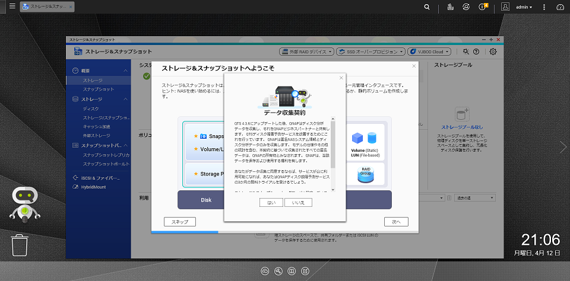Click the myQNAPcloud icon in bottom dock

[x=265, y=271]
